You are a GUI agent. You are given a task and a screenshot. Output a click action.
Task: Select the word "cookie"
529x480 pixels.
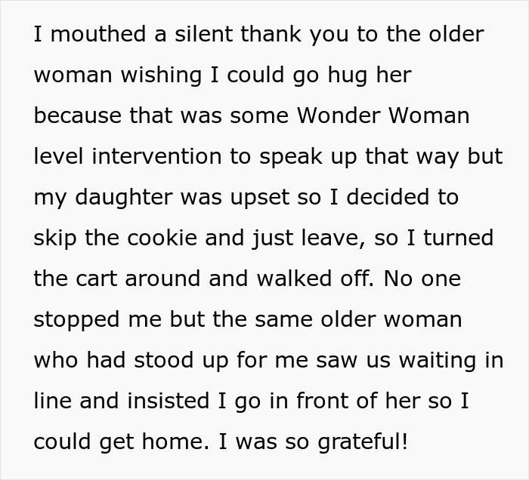(162, 238)
